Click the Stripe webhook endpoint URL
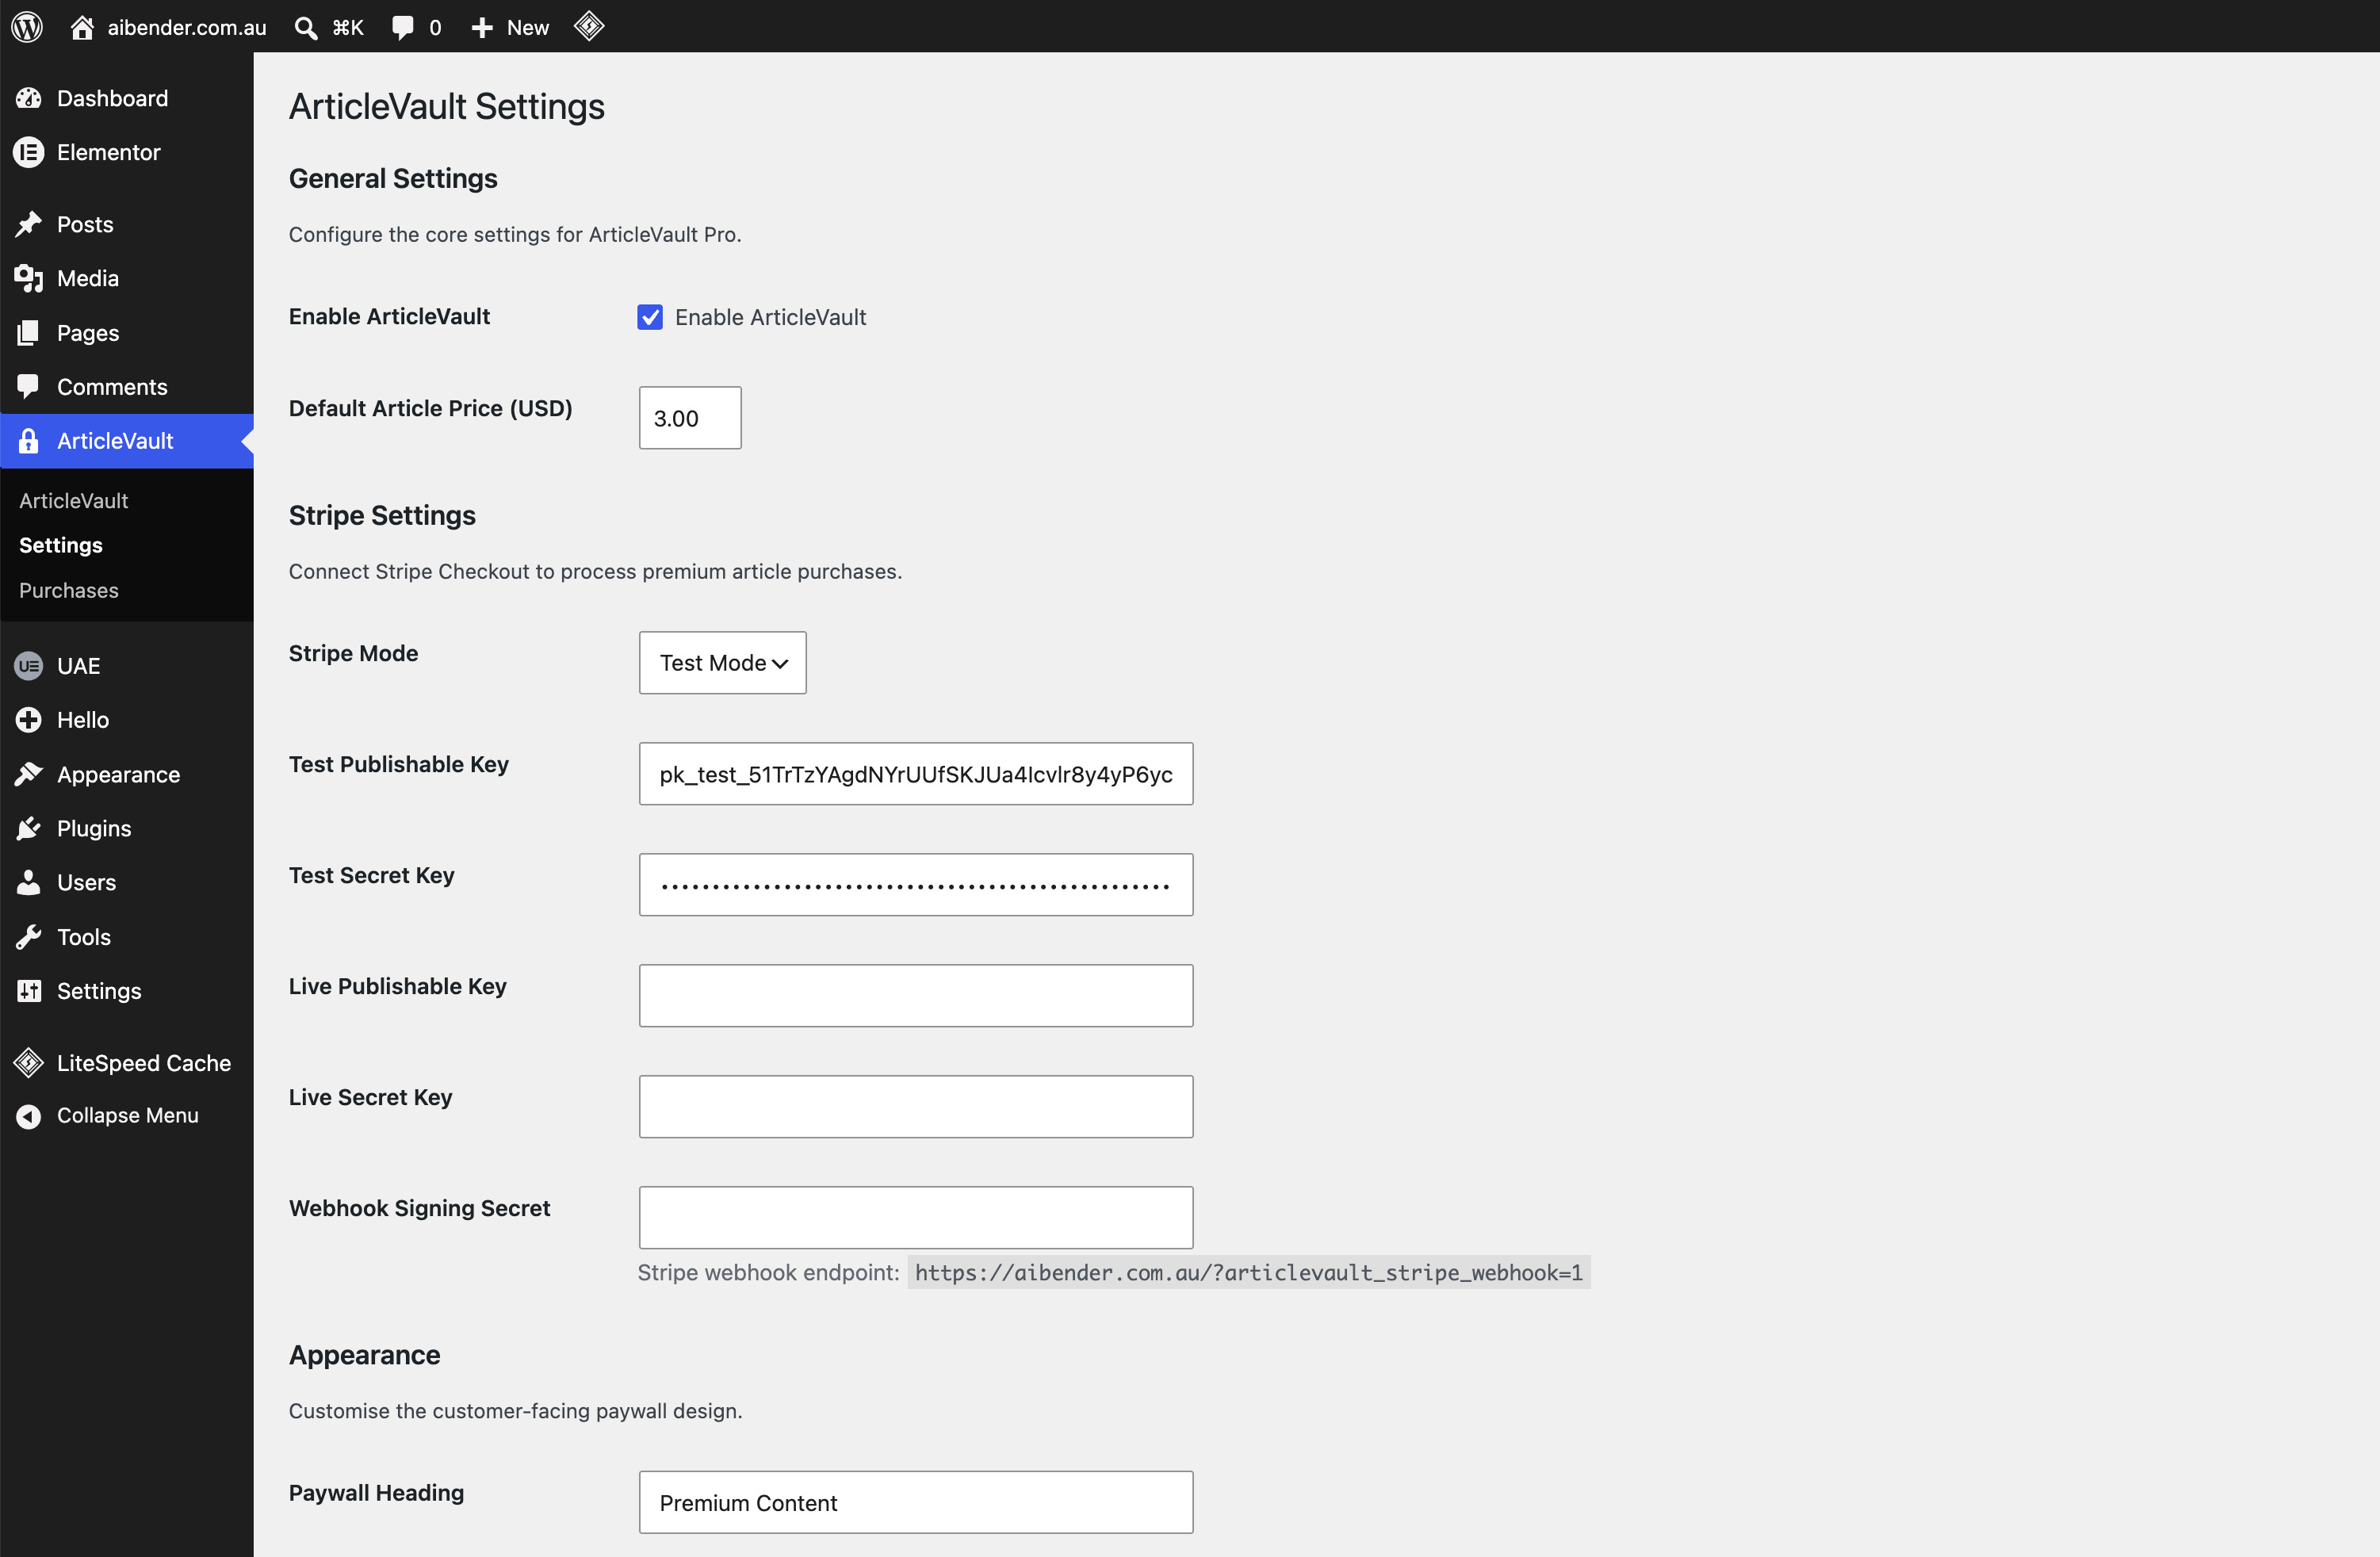Screen dimensions: 2380x1557 click(1249, 1272)
